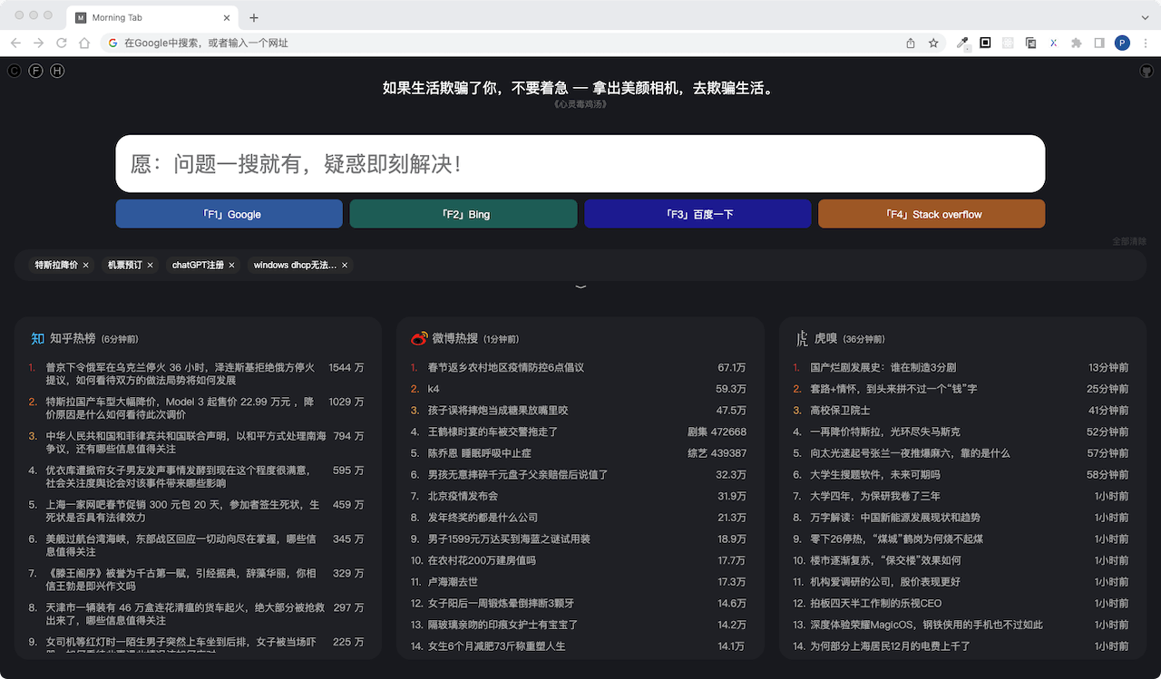This screenshot has height=679, width=1161.
Task: Click 全部清除 to clear all tags
Action: coord(1127,241)
